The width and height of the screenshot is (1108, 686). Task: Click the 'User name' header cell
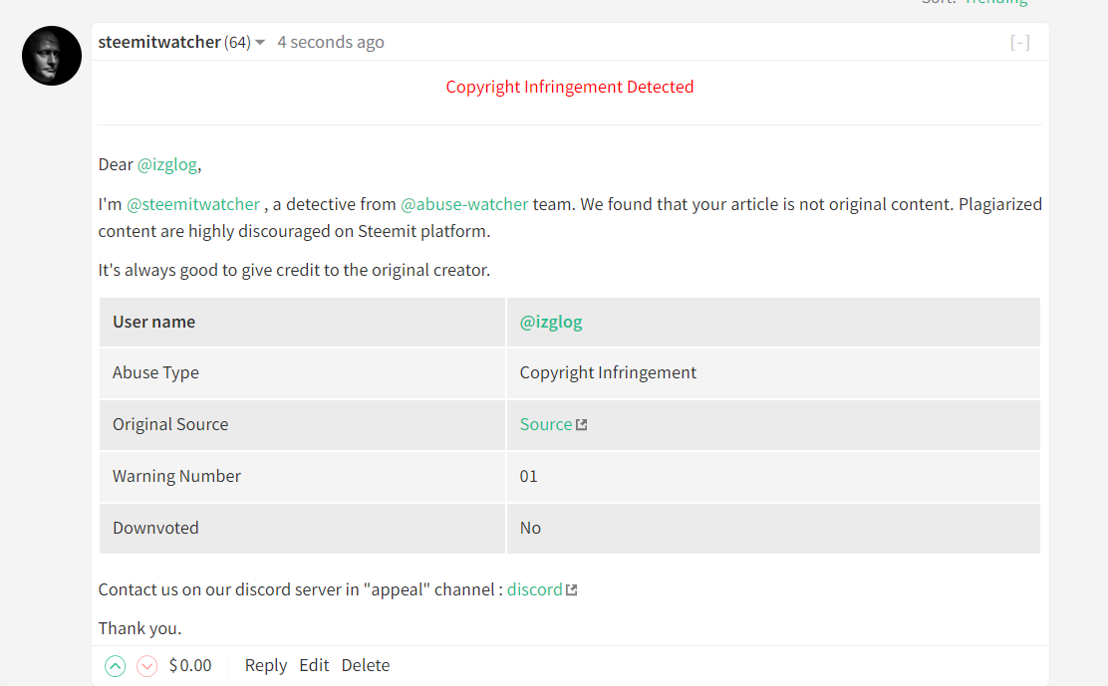(x=303, y=322)
